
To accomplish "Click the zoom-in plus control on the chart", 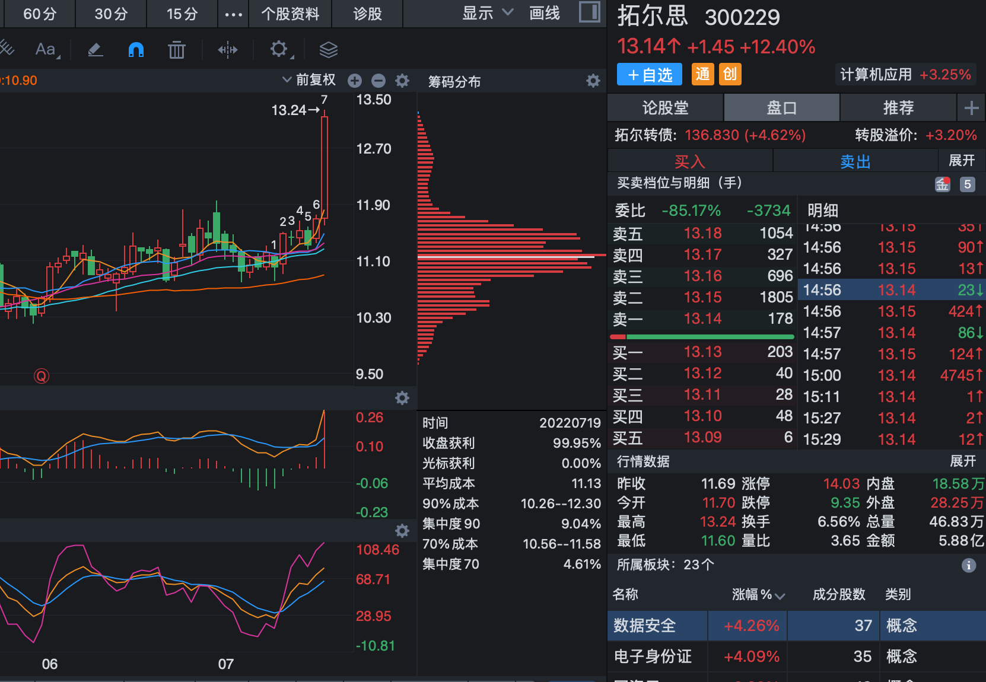I will click(x=354, y=81).
